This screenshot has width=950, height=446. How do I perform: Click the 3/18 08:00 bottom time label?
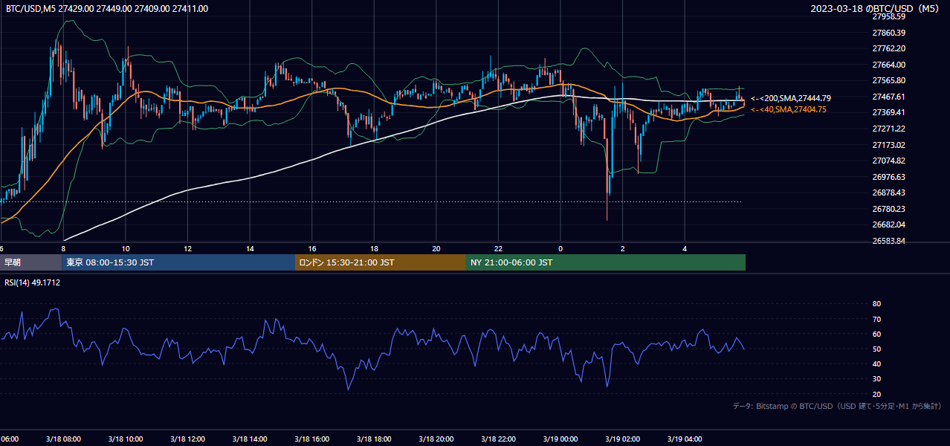(63, 439)
